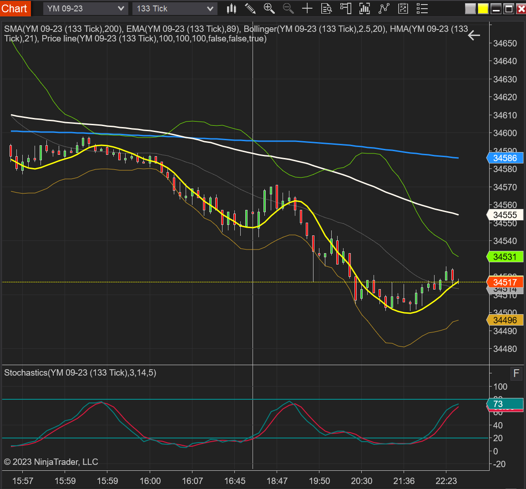Click the left arrow in chart corner
526x489 pixels.
[474, 36]
